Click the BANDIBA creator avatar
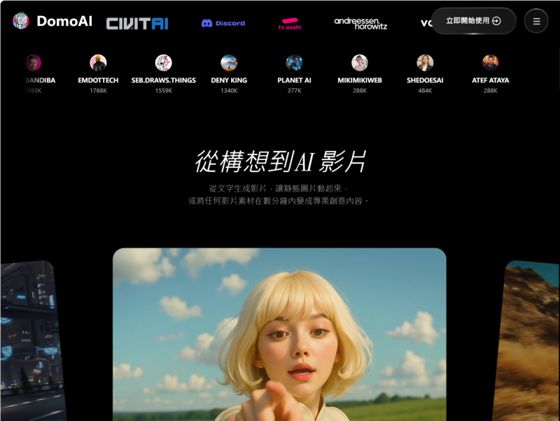The image size is (560, 421). (33, 63)
